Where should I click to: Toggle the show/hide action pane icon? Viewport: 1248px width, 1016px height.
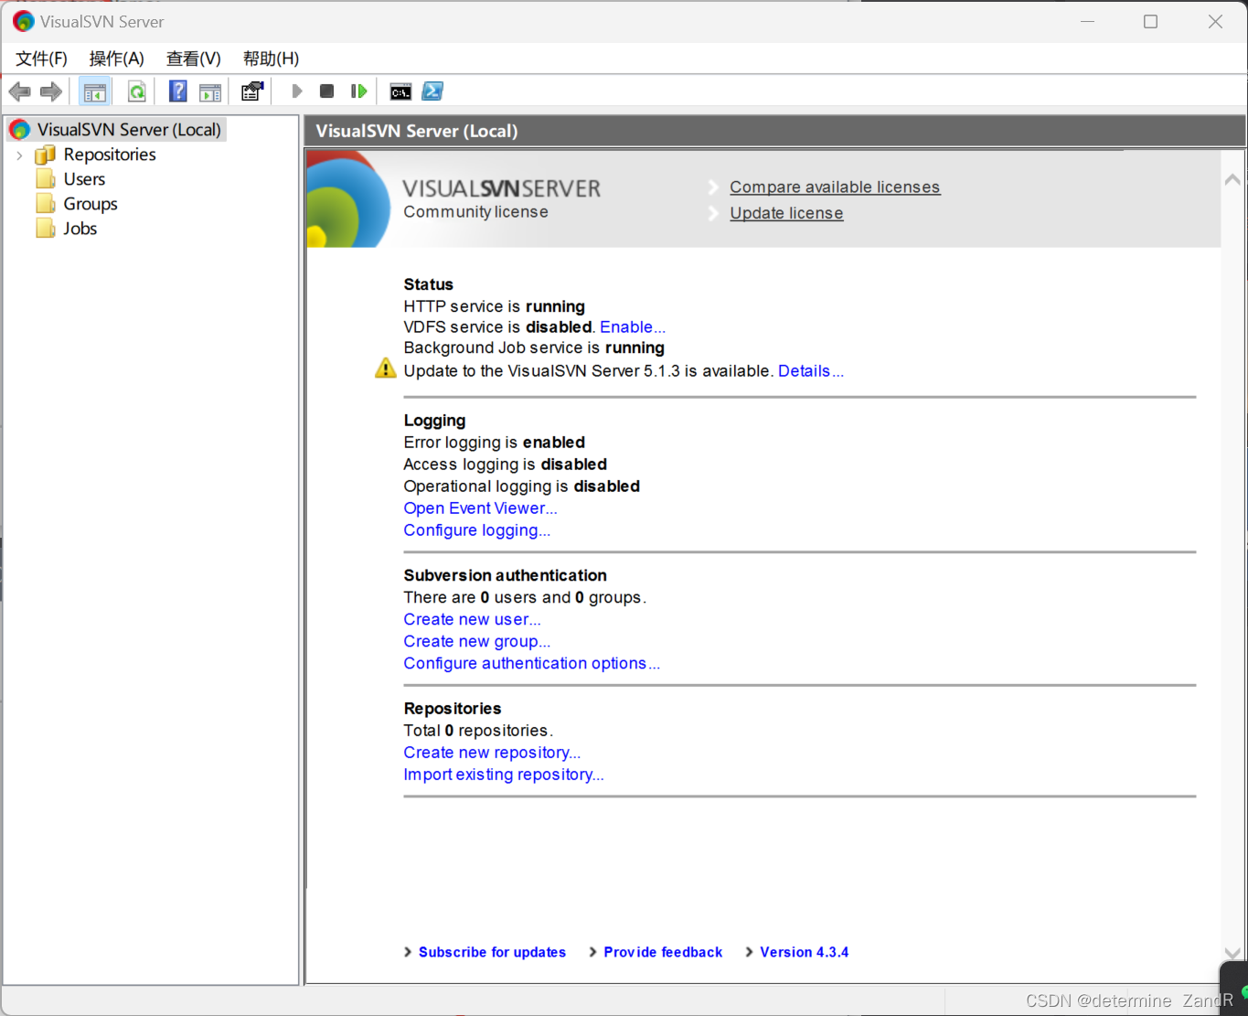pyautogui.click(x=210, y=91)
